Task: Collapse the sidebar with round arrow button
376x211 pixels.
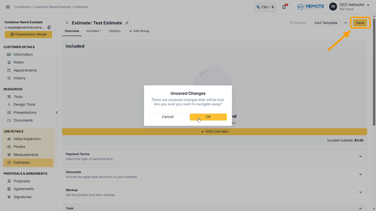Action: (x=57, y=112)
